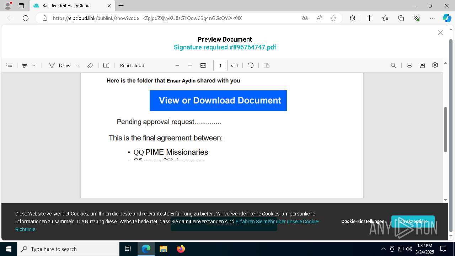This screenshot has height=256, width=455.
Task: Open the Collections icon
Action: (401, 18)
